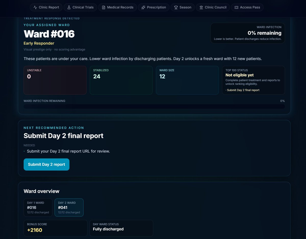306x239 pixels.
Task: Select the Day 1 Ward #016 card
Action: pos(38,207)
